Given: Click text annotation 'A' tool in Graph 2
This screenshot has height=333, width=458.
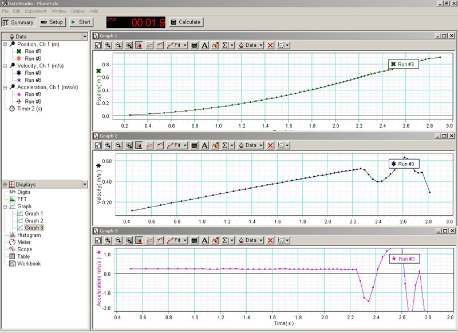Looking at the screenshot, I should click(x=205, y=145).
